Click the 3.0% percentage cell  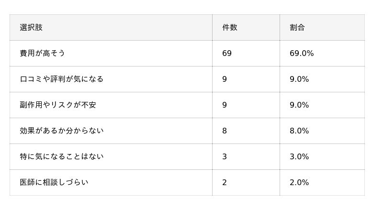tap(322, 156)
